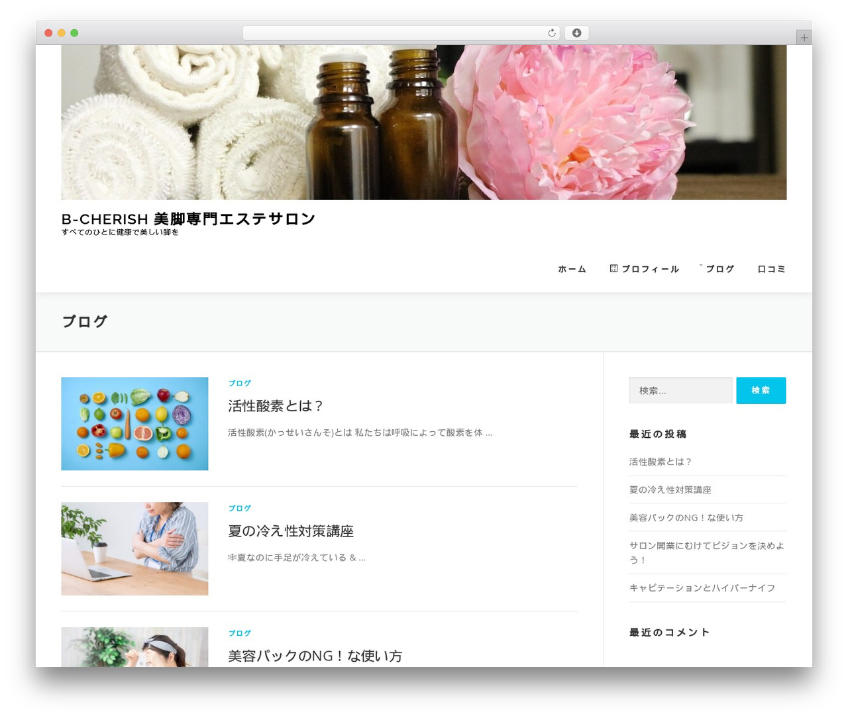The width and height of the screenshot is (848, 718).
Task: Click the ブログ page heading
Action: (85, 322)
